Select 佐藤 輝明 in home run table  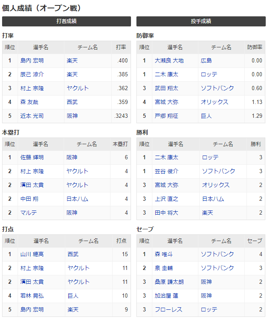click(x=32, y=158)
